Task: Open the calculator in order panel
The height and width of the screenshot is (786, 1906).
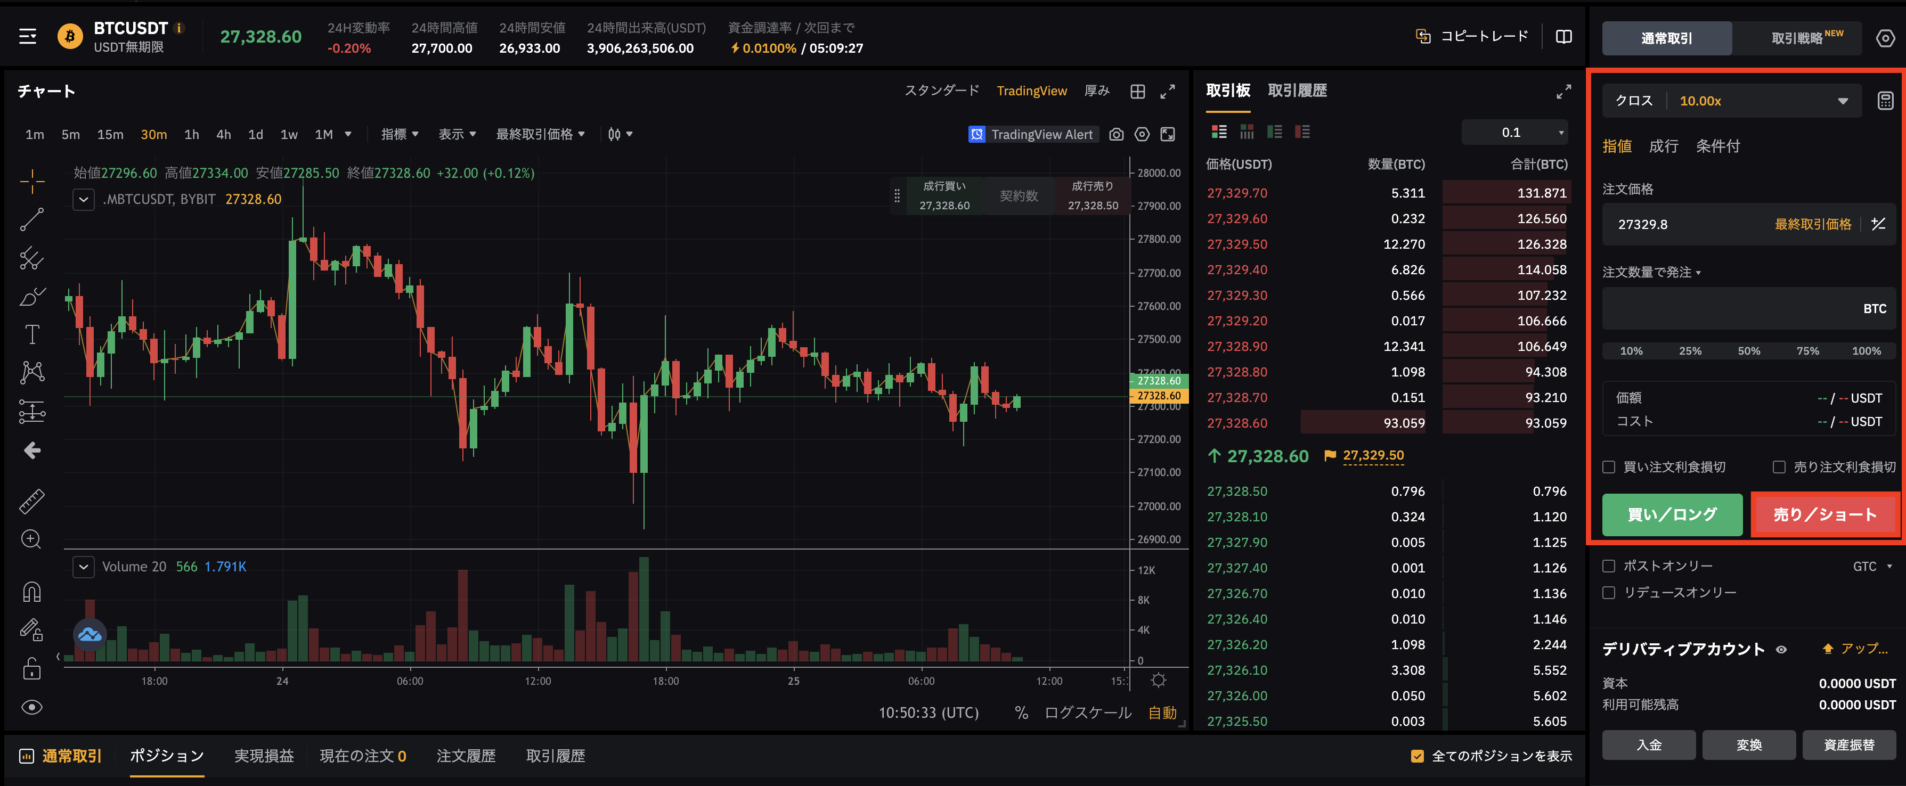Action: pos(1885,101)
